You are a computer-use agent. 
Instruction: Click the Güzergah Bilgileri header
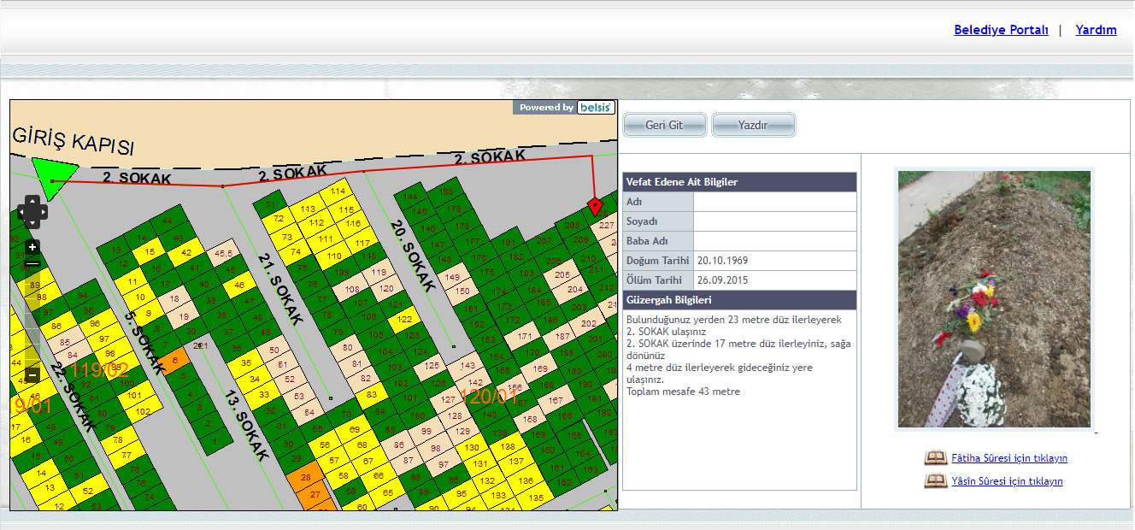tap(739, 300)
